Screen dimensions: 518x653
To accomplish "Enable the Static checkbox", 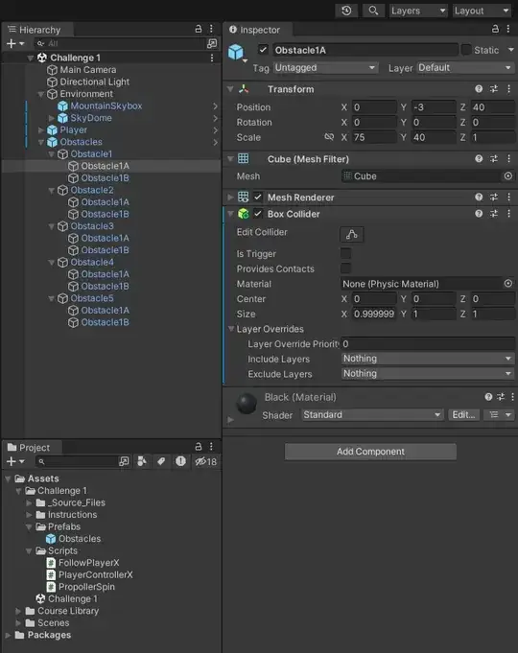I will click(x=466, y=50).
